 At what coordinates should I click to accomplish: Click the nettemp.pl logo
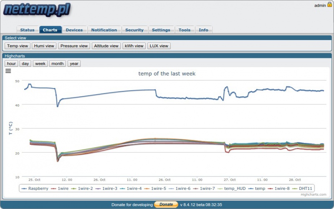pos(37,9)
